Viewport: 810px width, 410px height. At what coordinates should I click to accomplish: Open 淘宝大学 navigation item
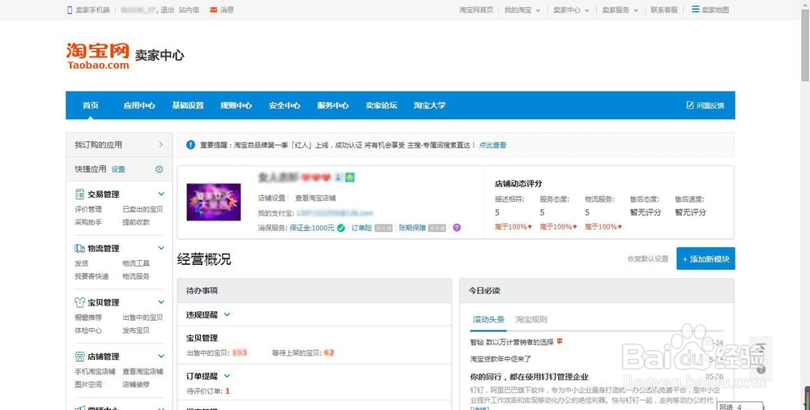(x=429, y=105)
